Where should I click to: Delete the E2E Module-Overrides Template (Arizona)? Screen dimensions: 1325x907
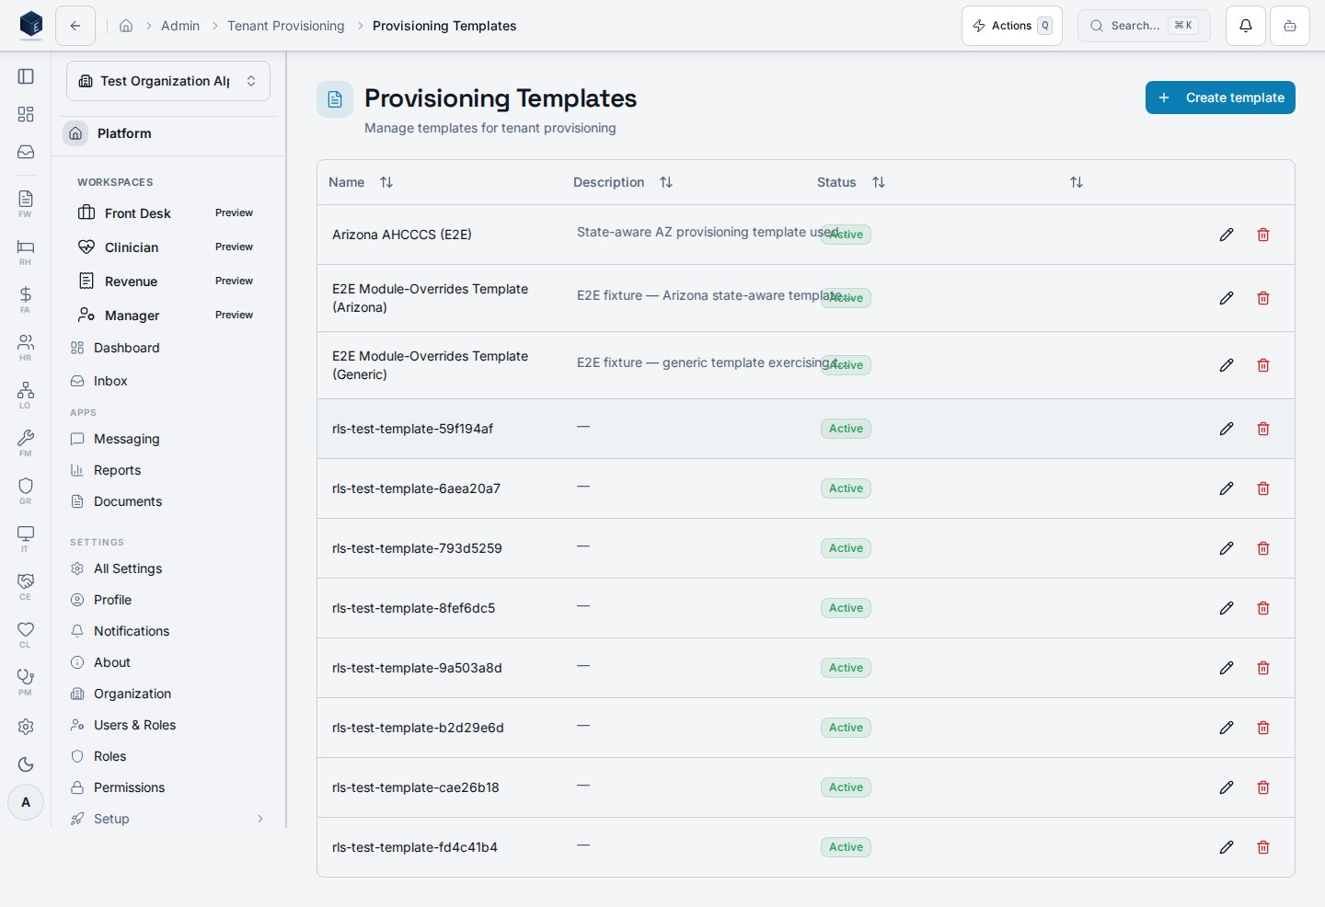1263,298
